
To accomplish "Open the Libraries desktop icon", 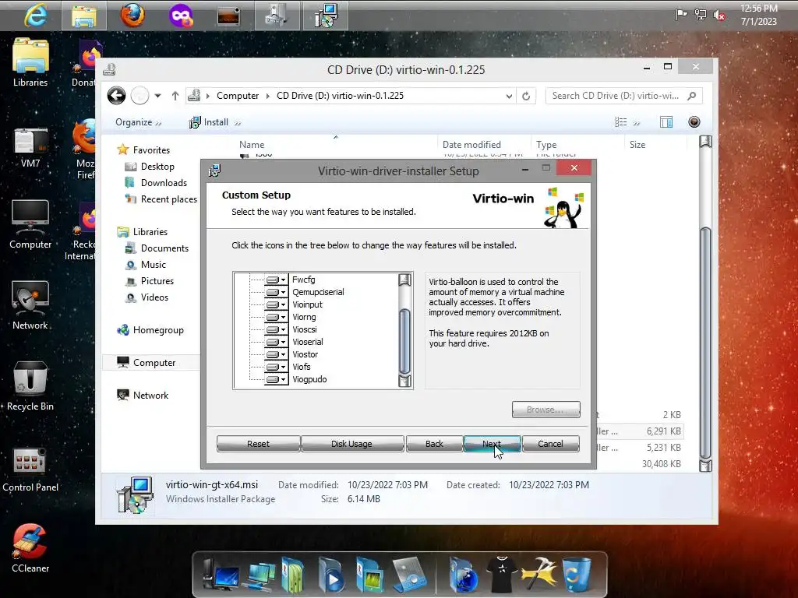I will 30,62.
